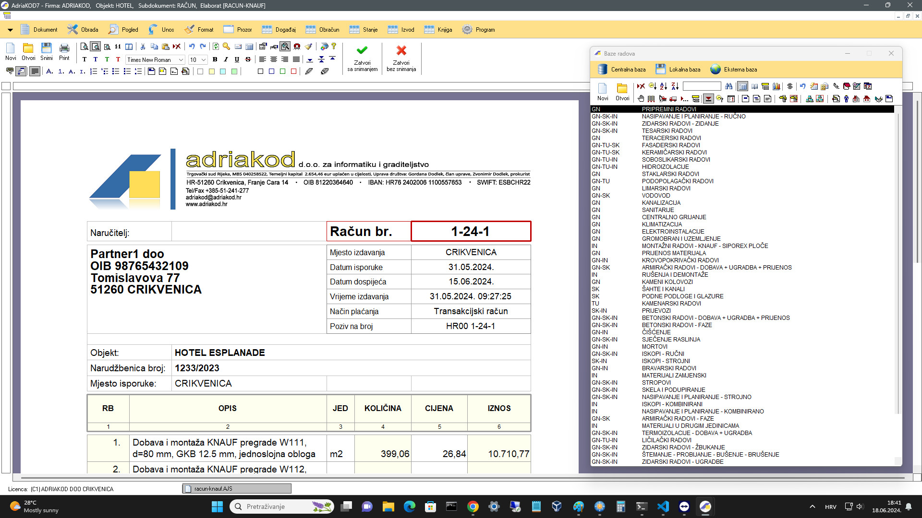
Task: Align text to the right
Action: 285,59
